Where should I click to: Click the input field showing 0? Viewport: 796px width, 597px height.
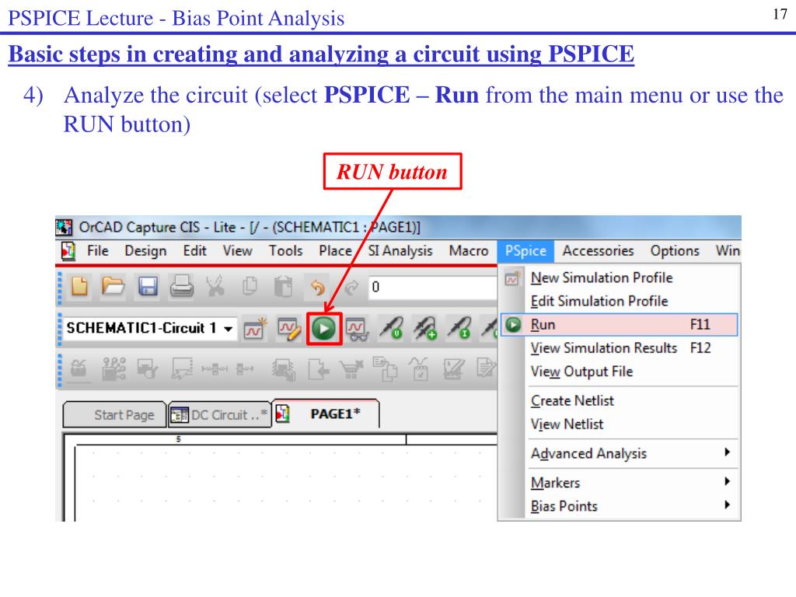point(432,288)
